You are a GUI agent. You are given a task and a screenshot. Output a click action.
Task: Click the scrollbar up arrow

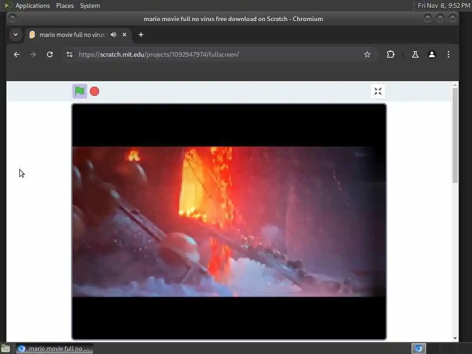(x=455, y=85)
